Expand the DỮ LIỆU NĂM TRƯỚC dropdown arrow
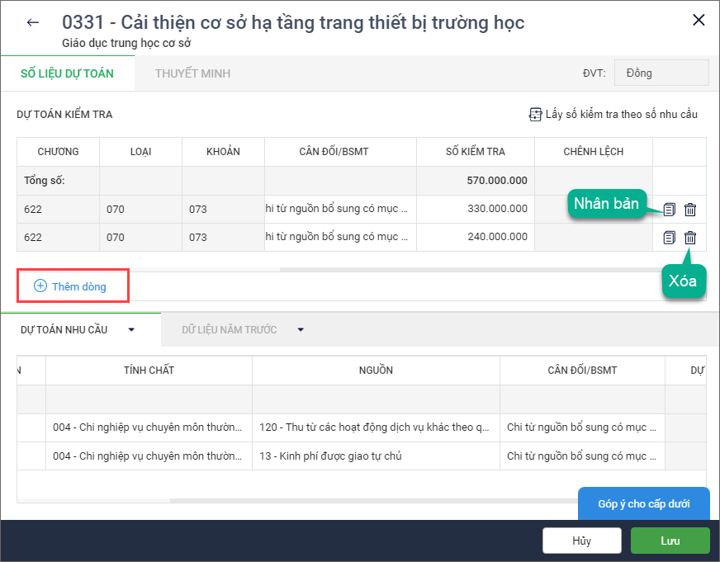The width and height of the screenshot is (720, 562). pos(301,329)
